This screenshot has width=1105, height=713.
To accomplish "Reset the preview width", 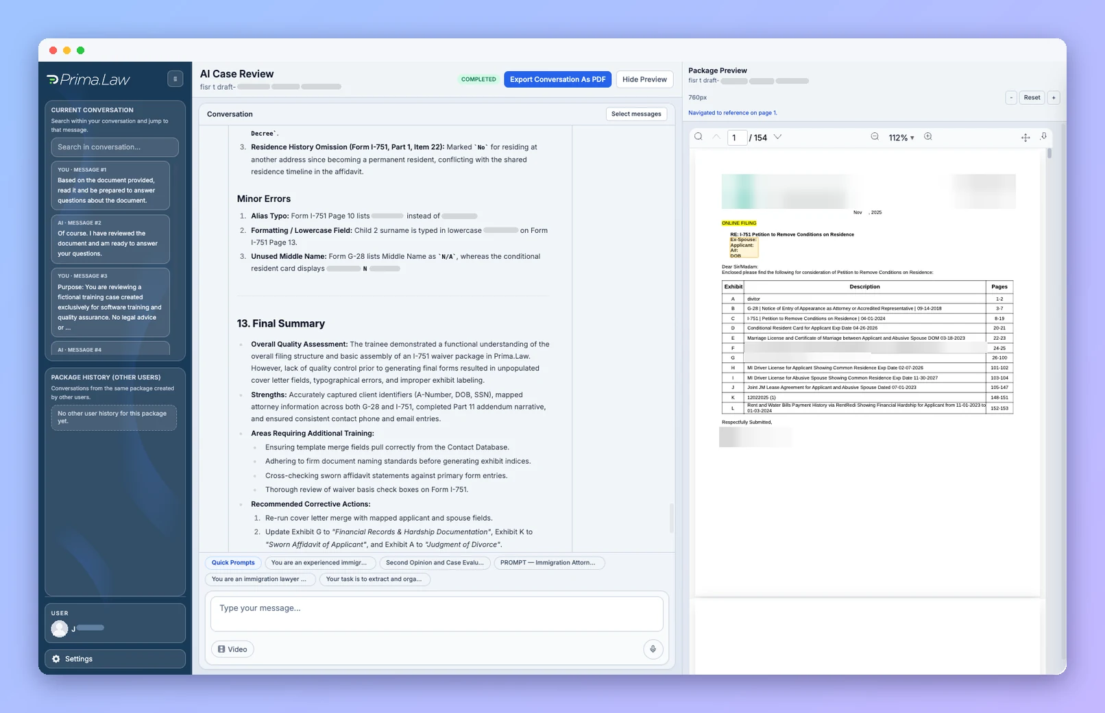I will [1032, 98].
